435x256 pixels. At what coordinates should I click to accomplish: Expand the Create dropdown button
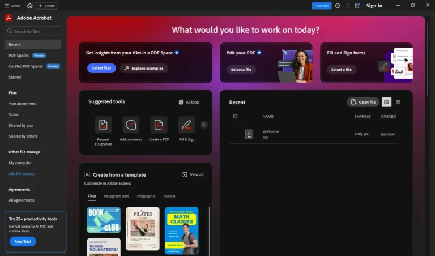point(46,6)
